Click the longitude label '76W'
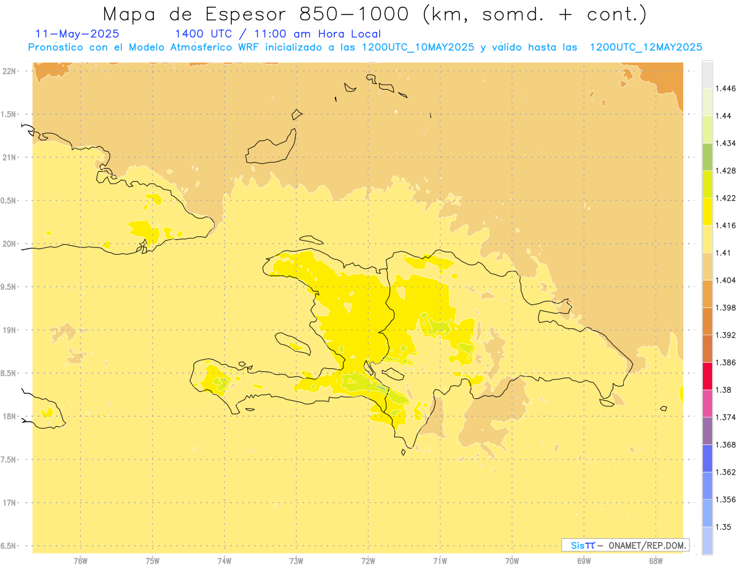Image resolution: width=736 pixels, height=569 pixels. (x=80, y=560)
